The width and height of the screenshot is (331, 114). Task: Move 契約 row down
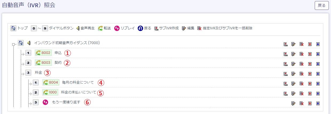318,64
